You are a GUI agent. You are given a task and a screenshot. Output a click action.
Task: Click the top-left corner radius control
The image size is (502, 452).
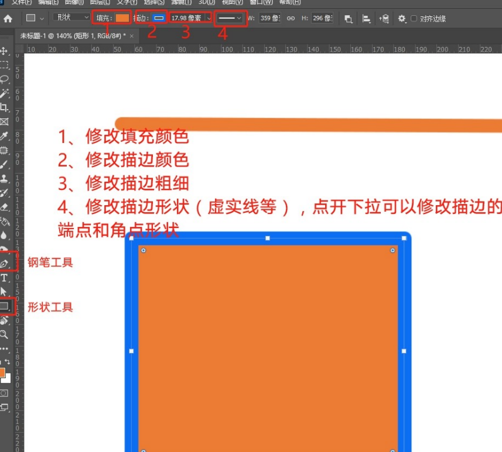click(x=144, y=250)
